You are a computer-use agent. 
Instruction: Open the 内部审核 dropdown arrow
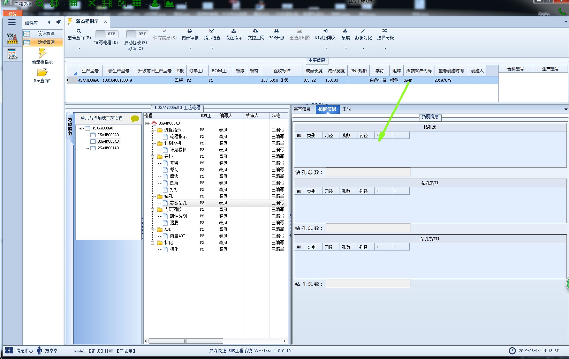(190, 48)
